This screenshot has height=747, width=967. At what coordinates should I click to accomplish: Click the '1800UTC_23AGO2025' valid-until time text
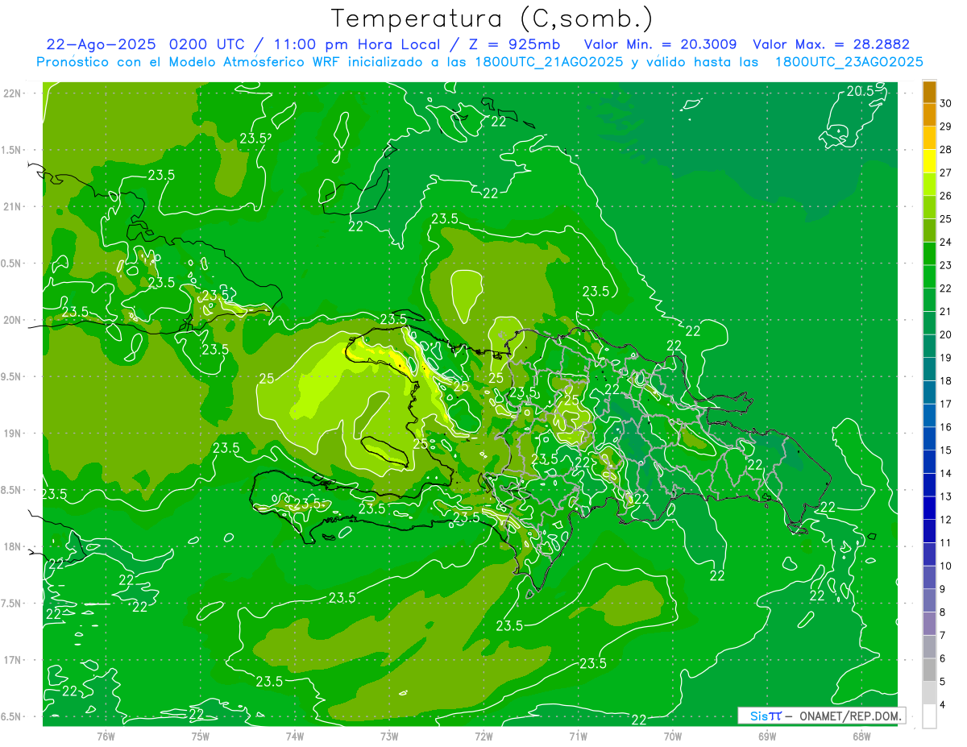pos(849,62)
